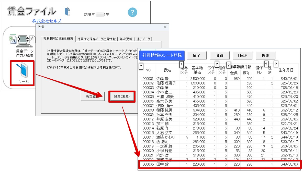Click birth date cell S48/03/03
The image size is (303, 172).
289,164
